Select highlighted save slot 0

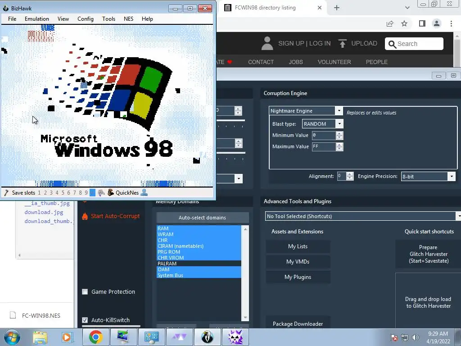tap(92, 193)
